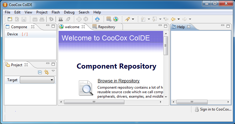This screenshot has width=235, height=124.
Task: Open the Project panel view menu triangle
Action: (x=53, y=71)
